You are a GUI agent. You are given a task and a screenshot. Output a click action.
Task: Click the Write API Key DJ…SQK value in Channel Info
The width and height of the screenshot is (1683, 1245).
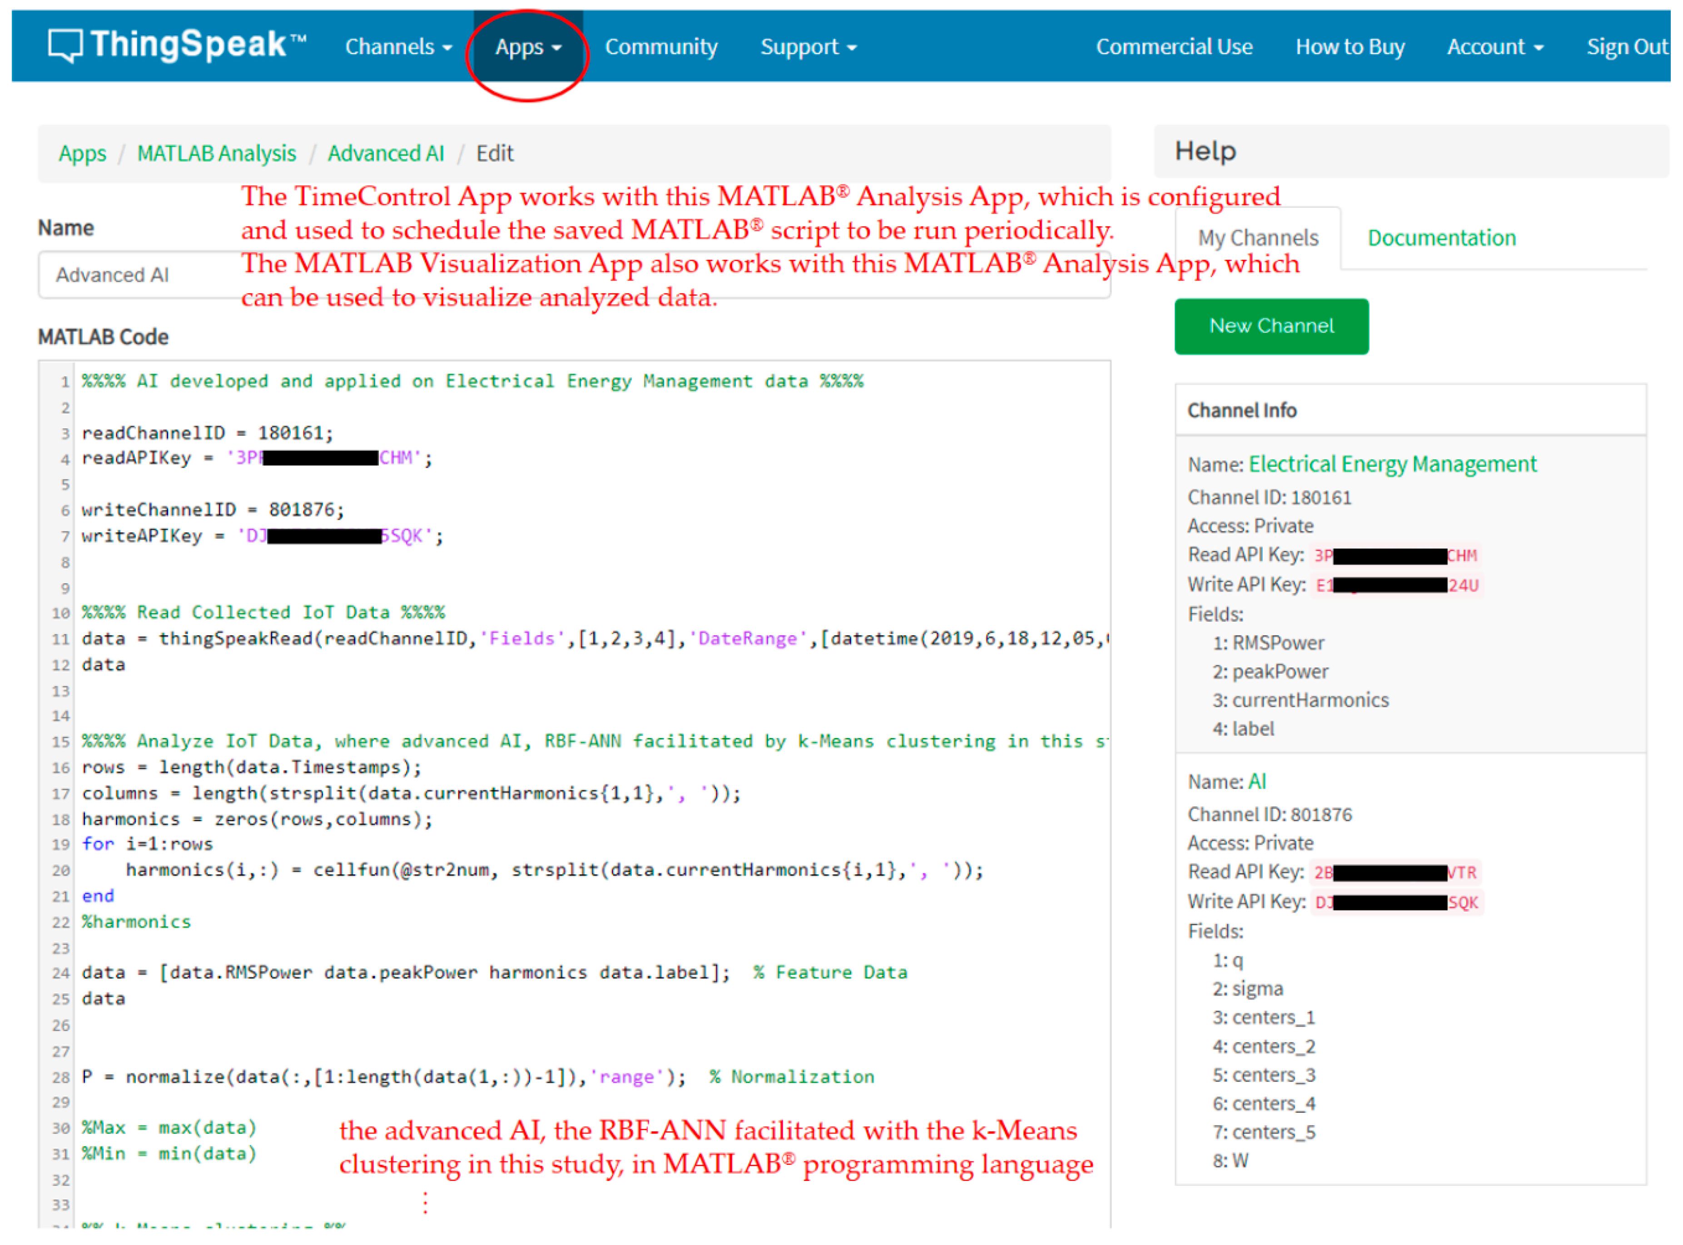click(1397, 903)
